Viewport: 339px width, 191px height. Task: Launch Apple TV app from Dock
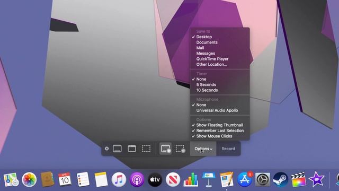(155, 179)
